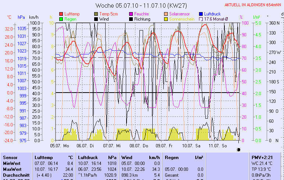Click the yellow Sonnenschein legend square
Screen dimensions: 284x180
[166, 19]
